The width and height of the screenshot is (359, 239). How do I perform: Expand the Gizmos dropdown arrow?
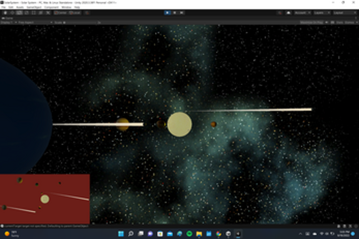point(356,22)
